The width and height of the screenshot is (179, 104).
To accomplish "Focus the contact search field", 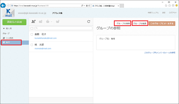I will point(64,28).
